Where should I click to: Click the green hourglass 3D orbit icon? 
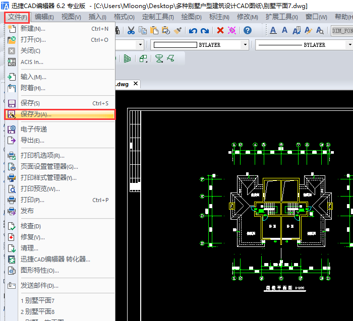pos(159,59)
